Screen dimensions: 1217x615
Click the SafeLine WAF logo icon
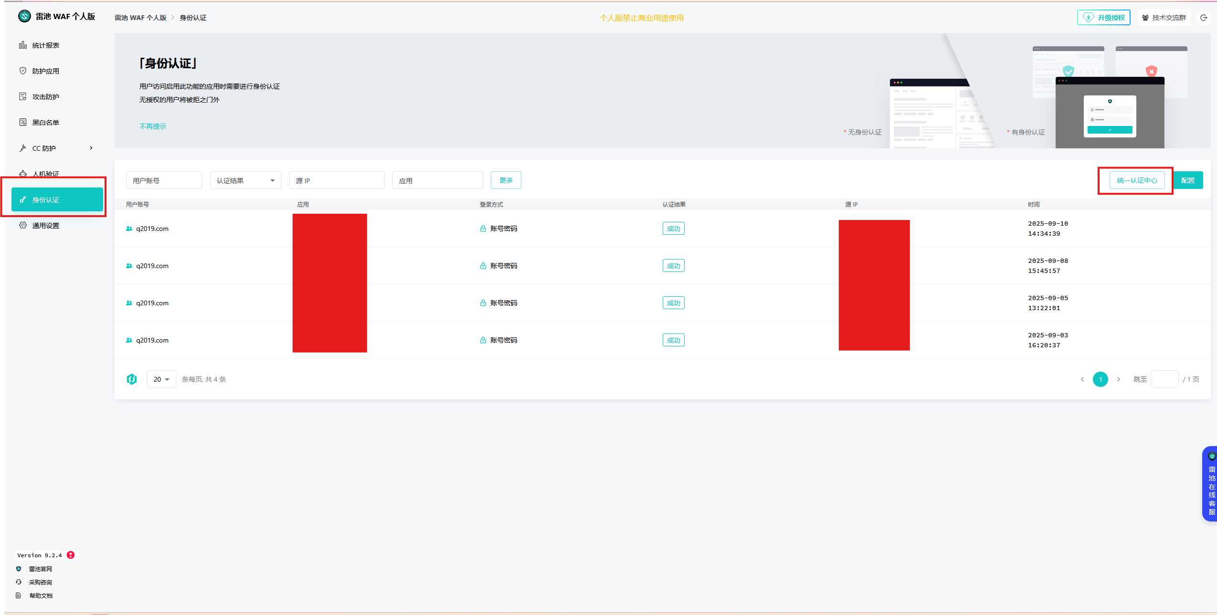[24, 16]
